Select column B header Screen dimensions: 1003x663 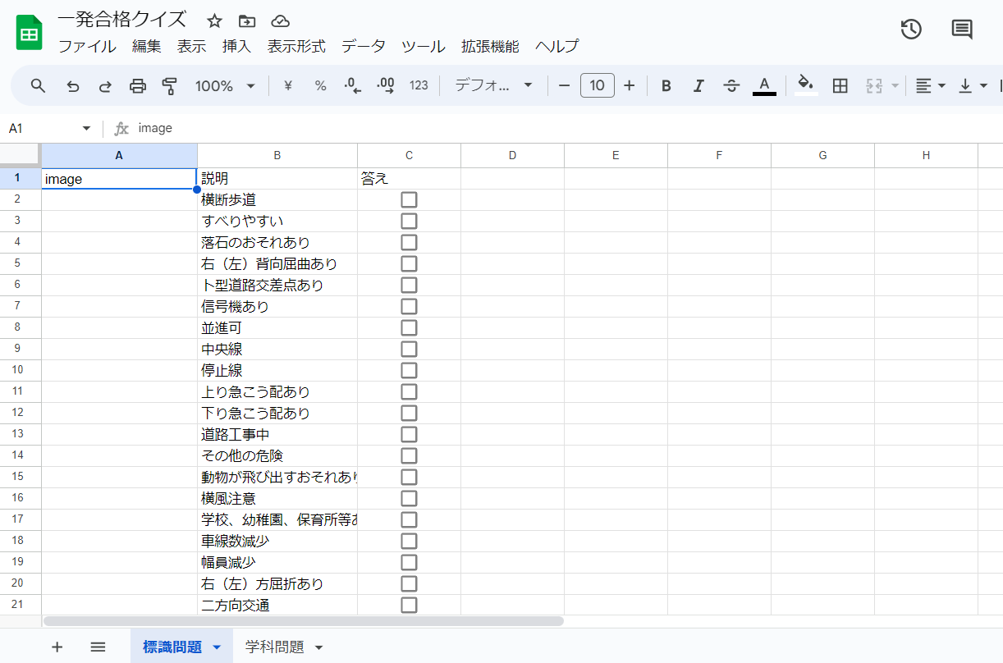tap(277, 155)
